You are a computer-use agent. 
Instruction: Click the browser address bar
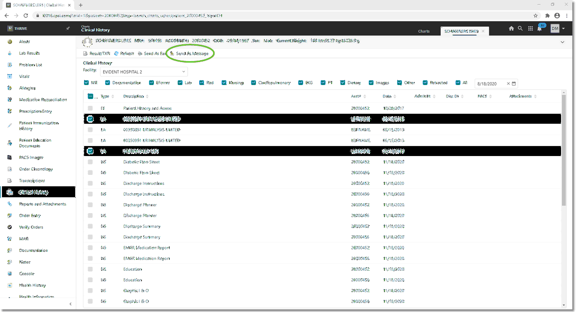283,15
